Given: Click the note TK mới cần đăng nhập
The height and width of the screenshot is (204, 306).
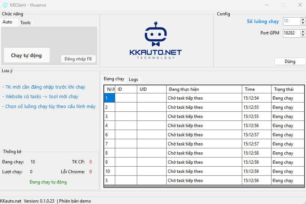Looking at the screenshot, I should 44,87.
